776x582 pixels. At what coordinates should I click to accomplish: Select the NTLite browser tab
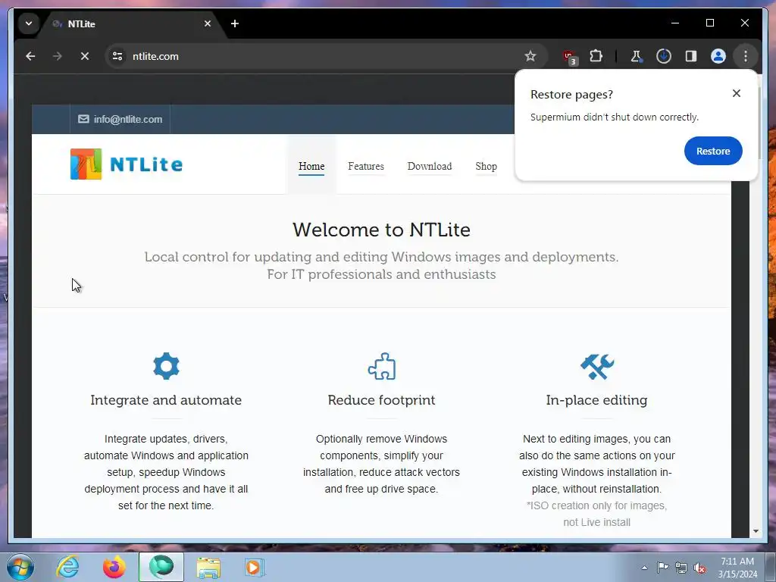coord(130,23)
